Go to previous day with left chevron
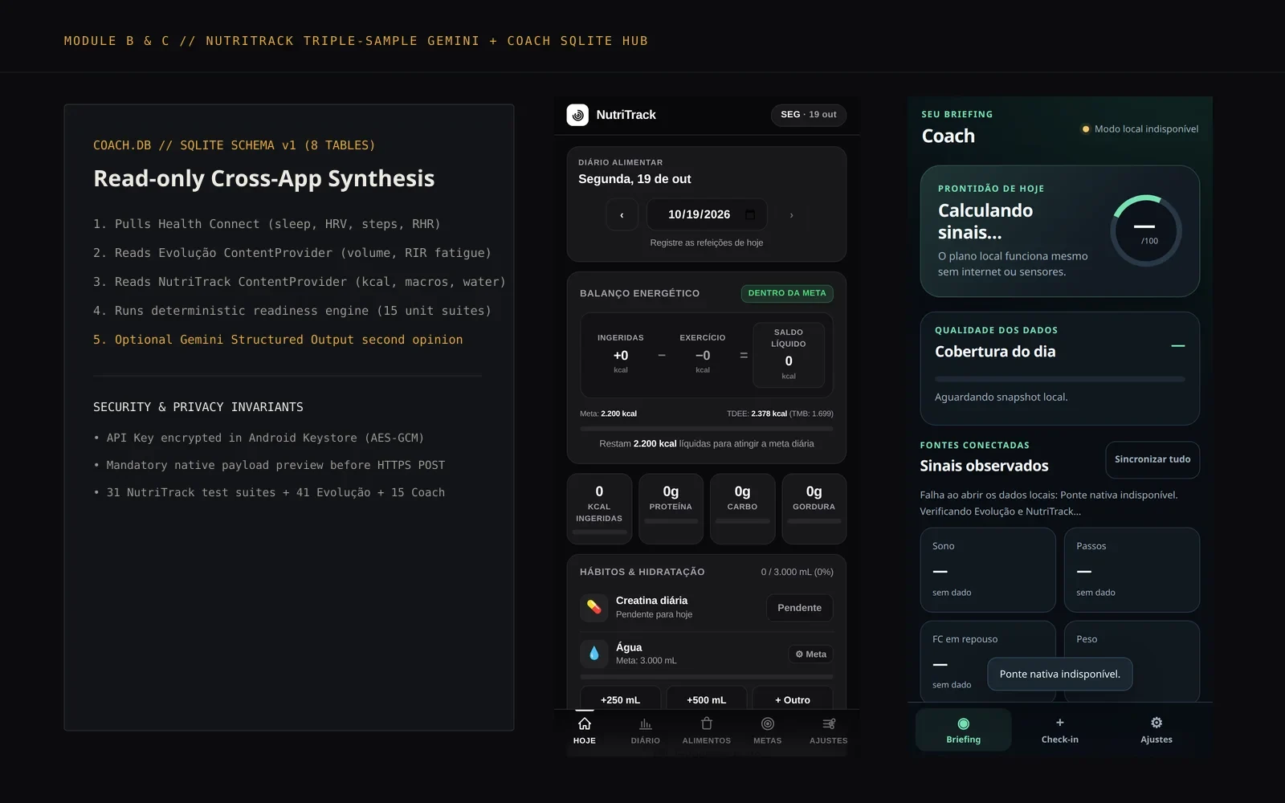 pyautogui.click(x=622, y=214)
